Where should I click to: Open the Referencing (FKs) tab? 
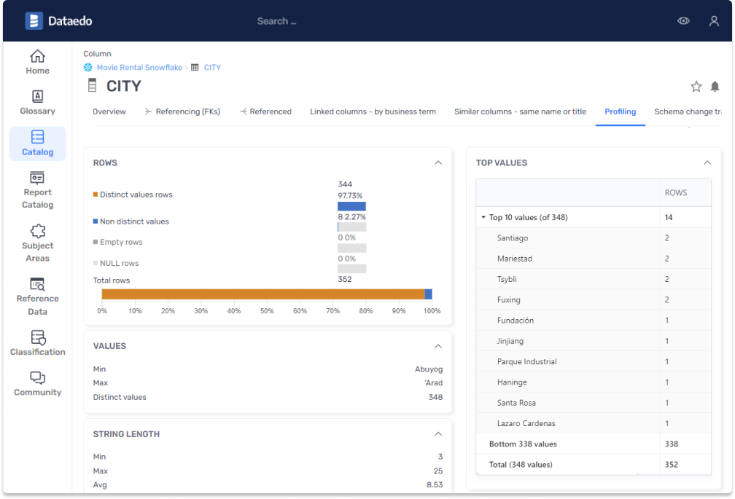coord(182,111)
